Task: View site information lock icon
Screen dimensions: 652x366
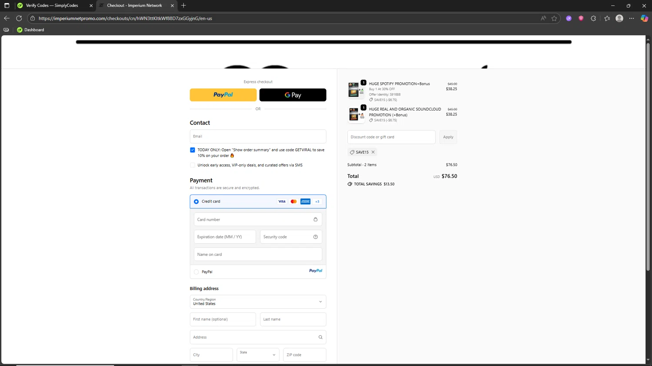Action: tap(33, 18)
